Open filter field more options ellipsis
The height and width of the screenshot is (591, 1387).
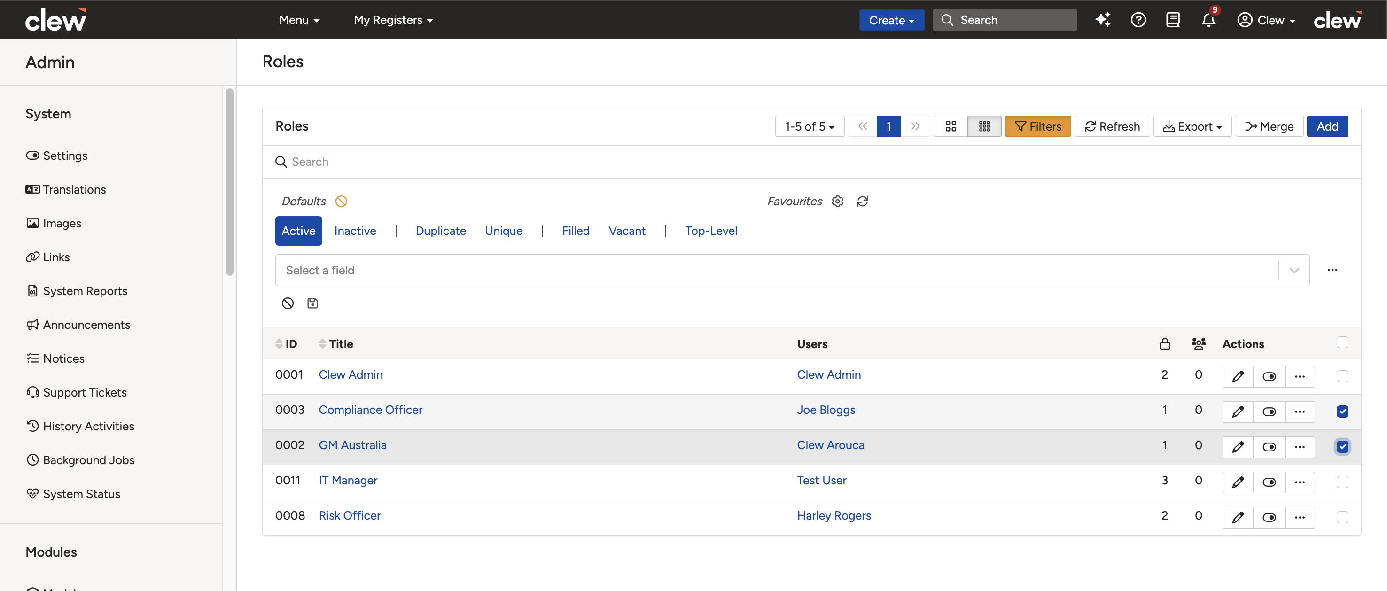click(1332, 270)
